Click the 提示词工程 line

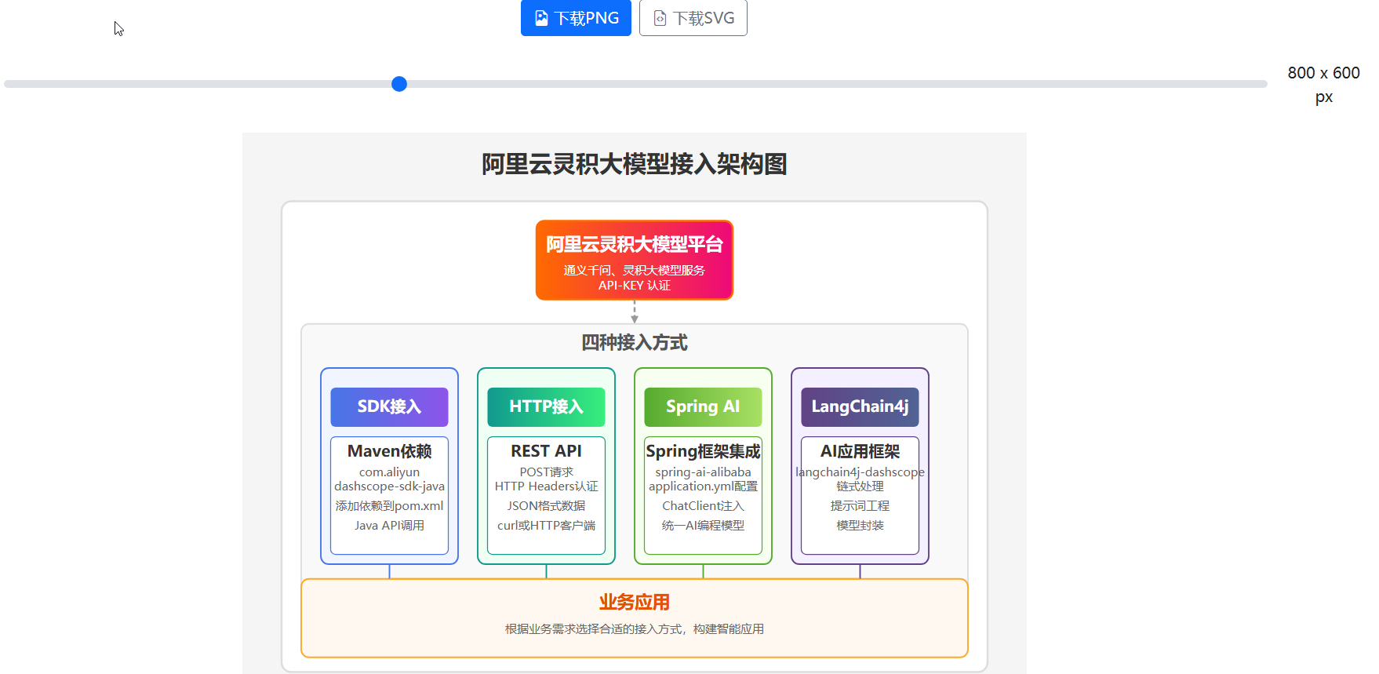point(860,506)
